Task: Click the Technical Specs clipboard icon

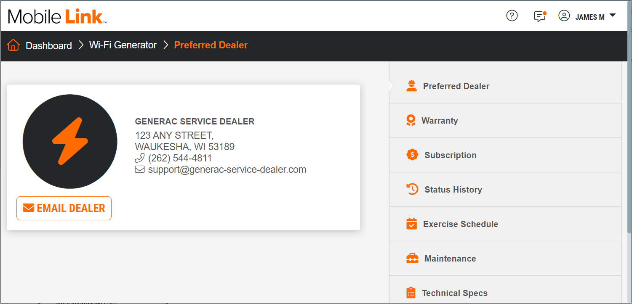Action: (x=411, y=293)
